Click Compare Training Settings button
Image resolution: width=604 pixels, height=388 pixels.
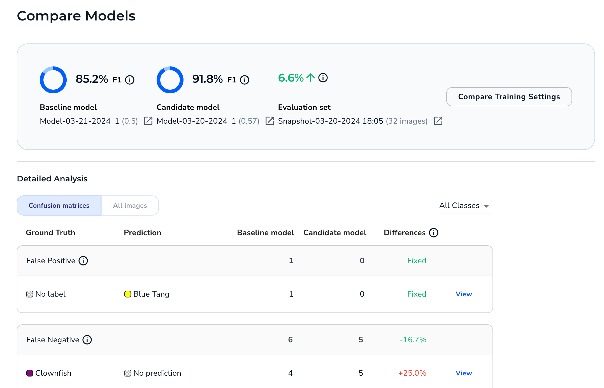click(x=509, y=97)
